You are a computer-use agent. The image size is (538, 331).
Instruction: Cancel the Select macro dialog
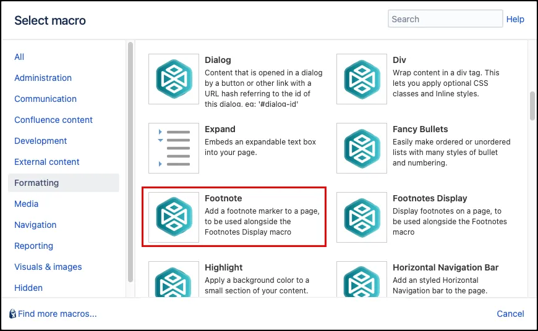(x=510, y=314)
